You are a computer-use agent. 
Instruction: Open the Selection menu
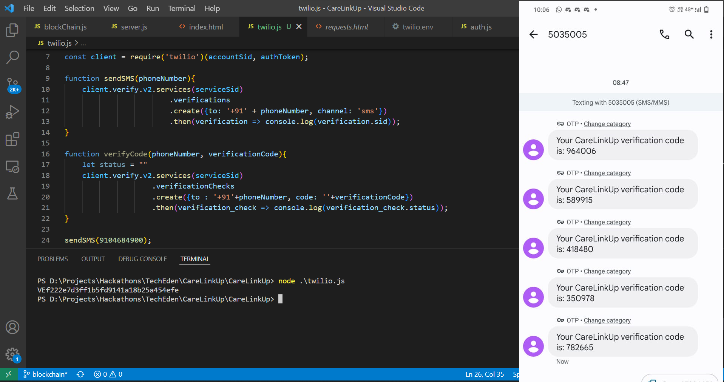(79, 8)
